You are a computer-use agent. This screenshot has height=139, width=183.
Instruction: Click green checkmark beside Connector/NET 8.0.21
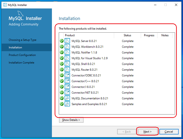(62, 93)
